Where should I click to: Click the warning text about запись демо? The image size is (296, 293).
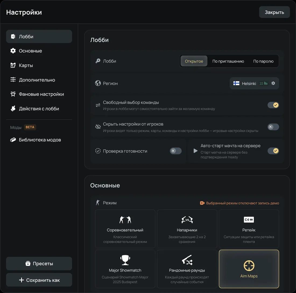242,203
